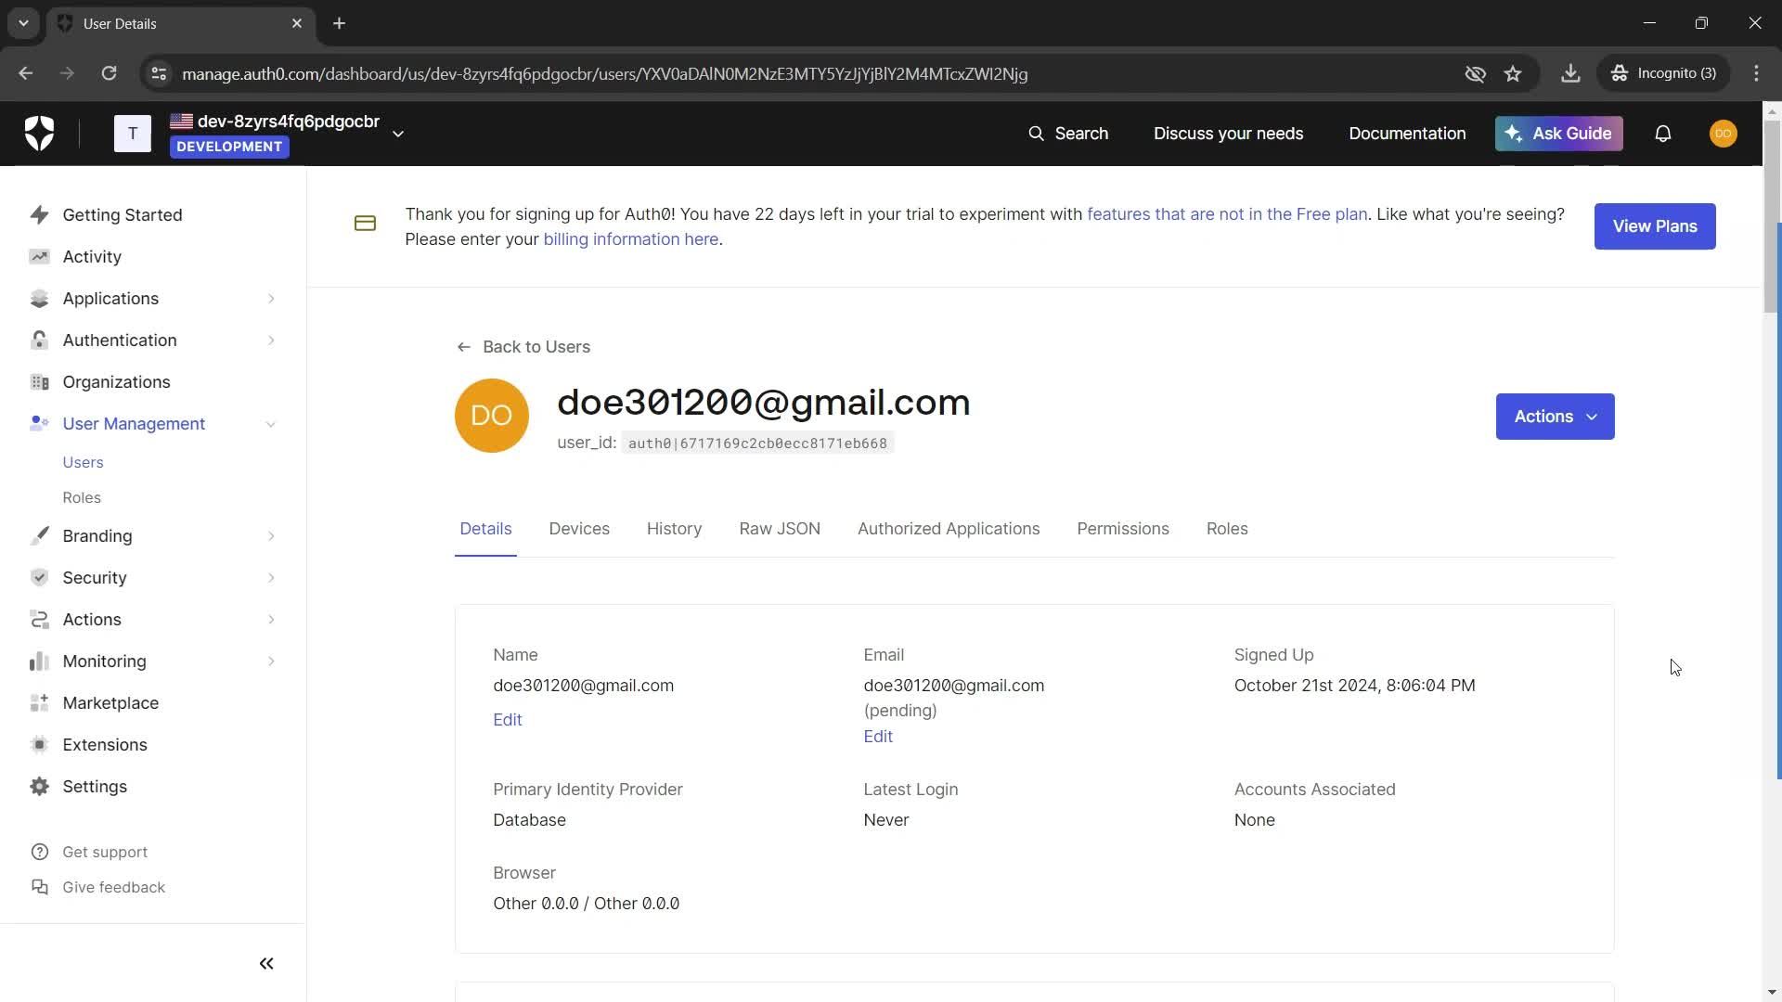The image size is (1782, 1002).
Task: Click the Actions flow icon
Action: 39,619
